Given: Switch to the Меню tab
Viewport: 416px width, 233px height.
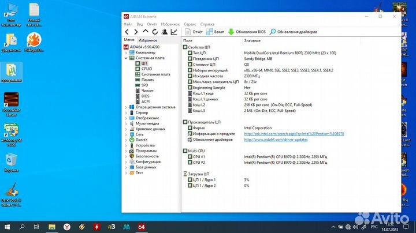Looking at the screenshot, I should 129,40.
